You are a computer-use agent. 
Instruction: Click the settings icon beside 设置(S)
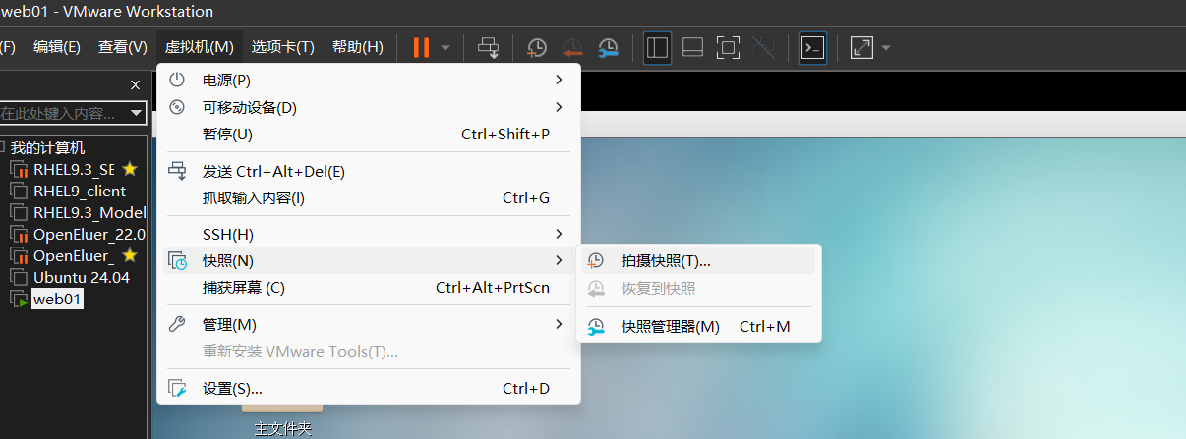pos(177,388)
